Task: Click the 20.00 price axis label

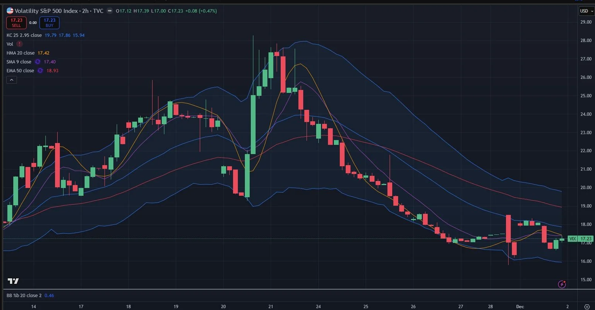Action: click(x=586, y=188)
